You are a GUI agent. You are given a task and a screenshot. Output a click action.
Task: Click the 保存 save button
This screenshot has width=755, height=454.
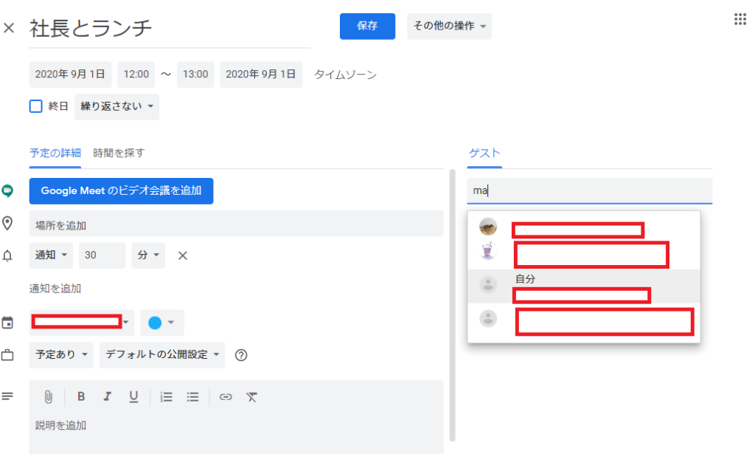(367, 26)
